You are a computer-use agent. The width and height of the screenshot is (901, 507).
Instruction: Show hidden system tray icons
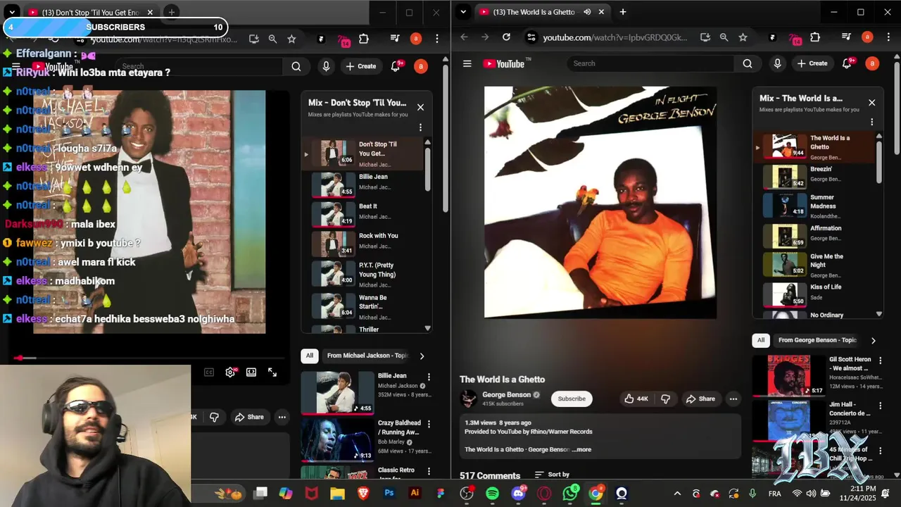pos(677,494)
